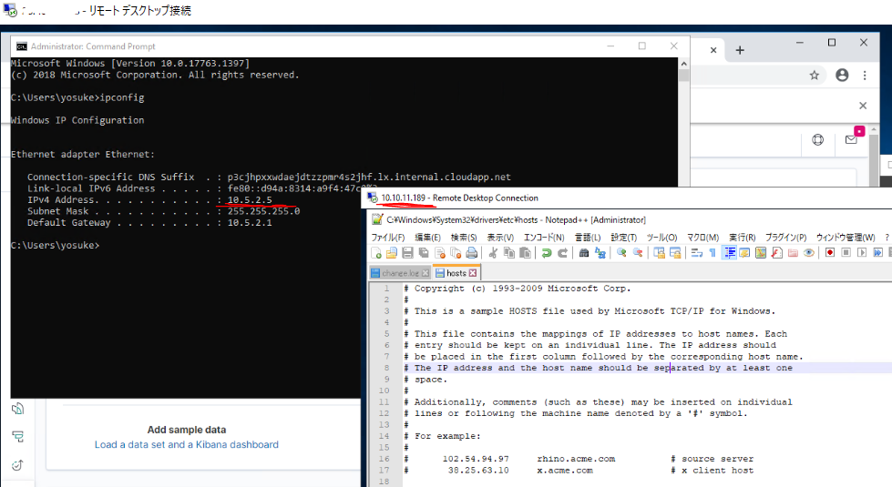Image resolution: width=892 pixels, height=487 pixels.
Task: Toggle Folder as Workspace panel
Action: (x=793, y=253)
